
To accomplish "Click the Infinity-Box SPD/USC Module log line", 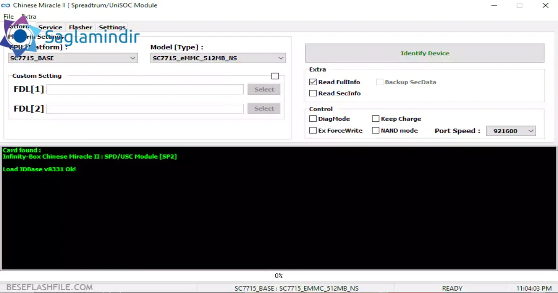I will pos(90,157).
